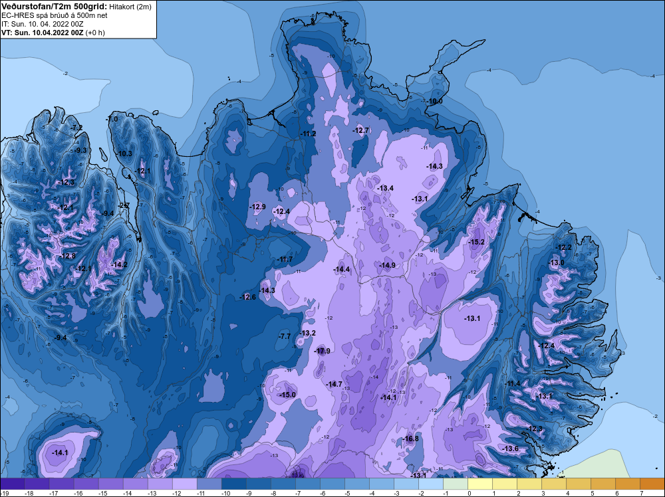This screenshot has width=665, height=497.
Task: Click the -12.6 temperature label
Action: coord(247,297)
